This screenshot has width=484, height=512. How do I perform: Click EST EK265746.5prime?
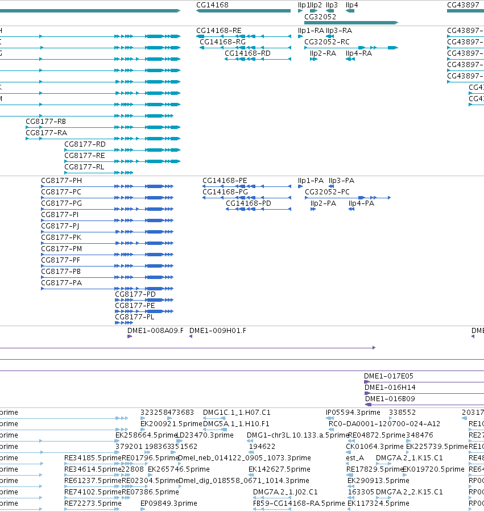(x=179, y=469)
